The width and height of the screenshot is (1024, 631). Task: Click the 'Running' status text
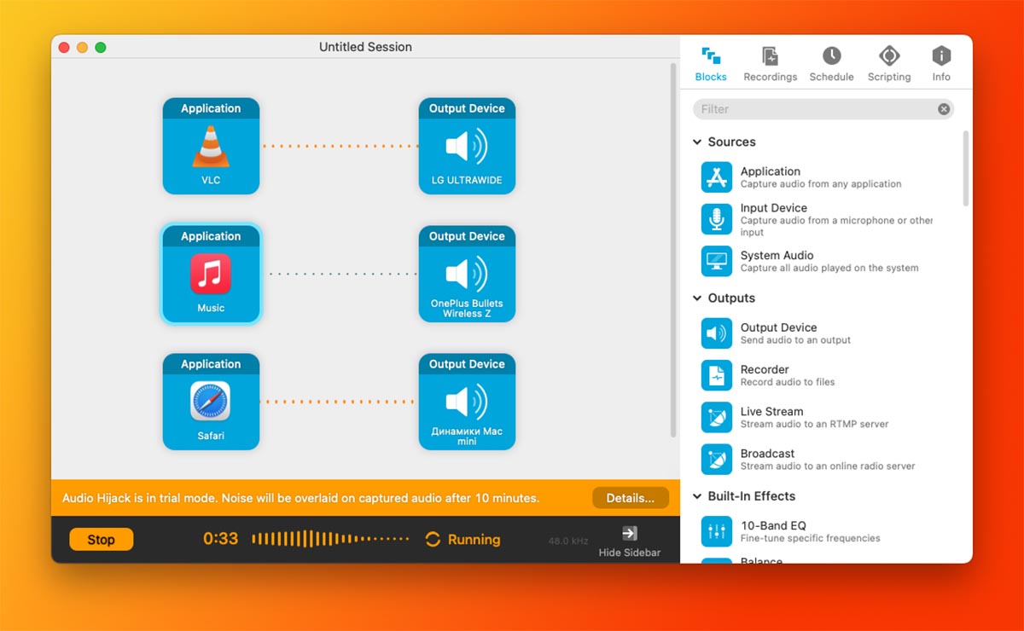(474, 539)
